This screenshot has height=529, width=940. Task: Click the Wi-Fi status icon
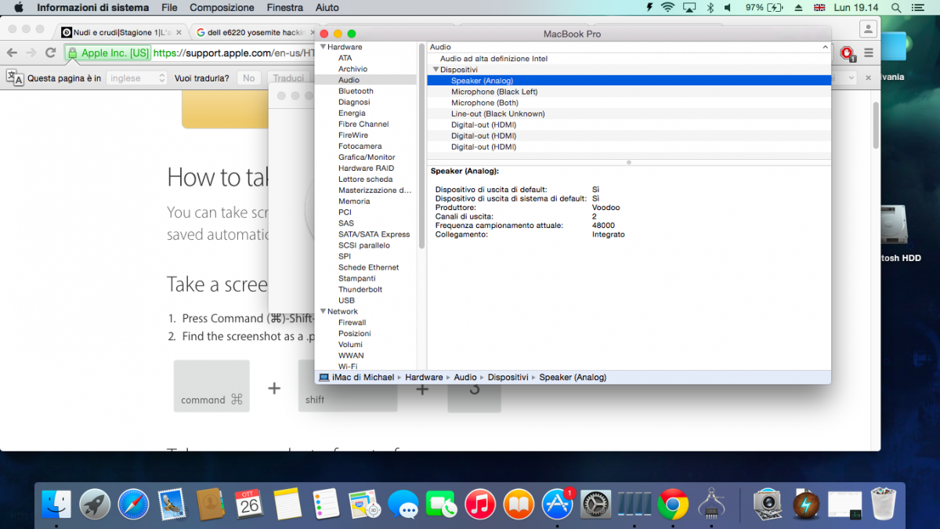(667, 7)
